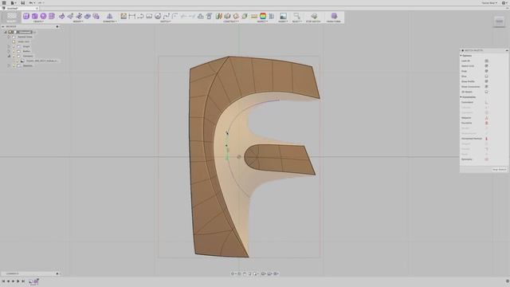Viewport: 510px width, 287px height.
Task: Collapse the Constraints section in Sketch Palette
Action: pyautogui.click(x=461, y=97)
